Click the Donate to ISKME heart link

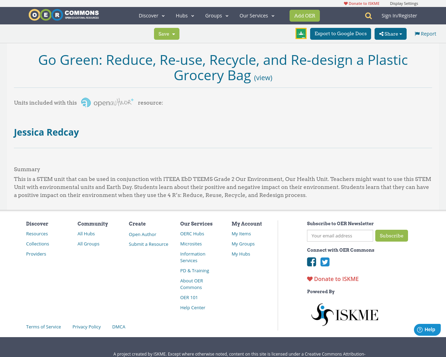point(332,279)
